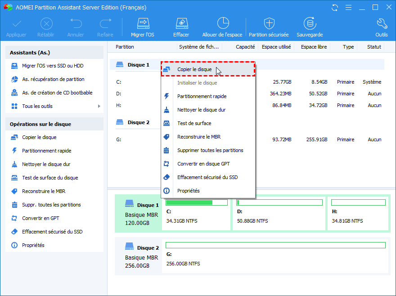Choose Supprimer toutes les partitions menu entry
This screenshot has width=396, height=296.
(208, 150)
